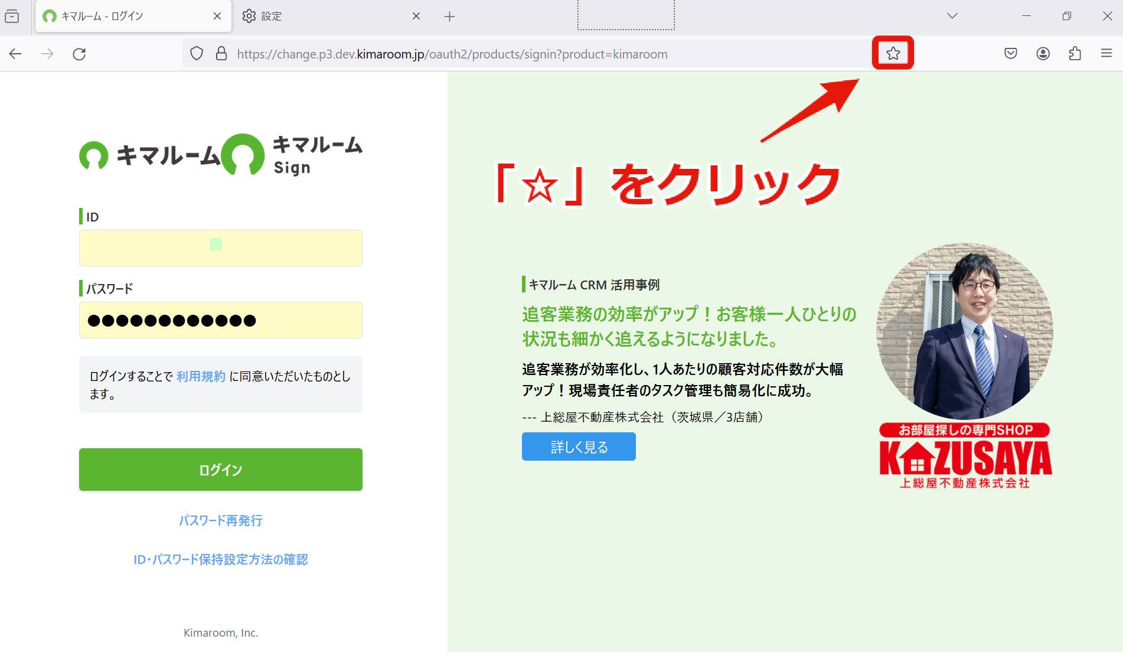Click the tracking protection shield icon
Screen dimensions: 1123x652
pos(197,54)
